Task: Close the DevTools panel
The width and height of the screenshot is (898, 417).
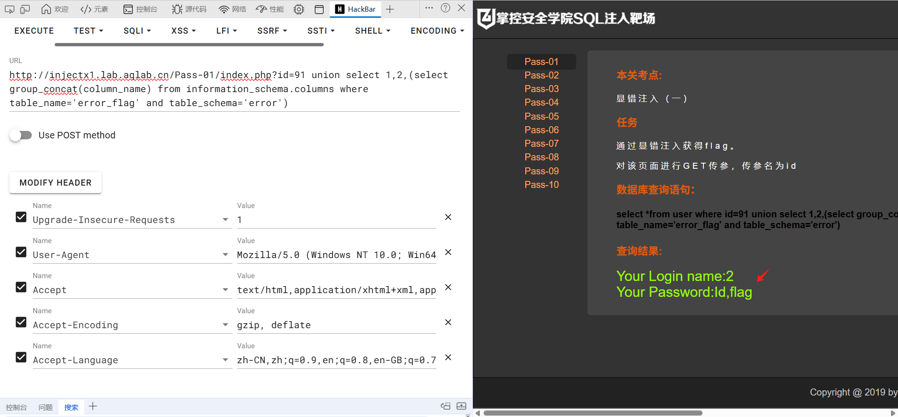Action: (x=461, y=8)
